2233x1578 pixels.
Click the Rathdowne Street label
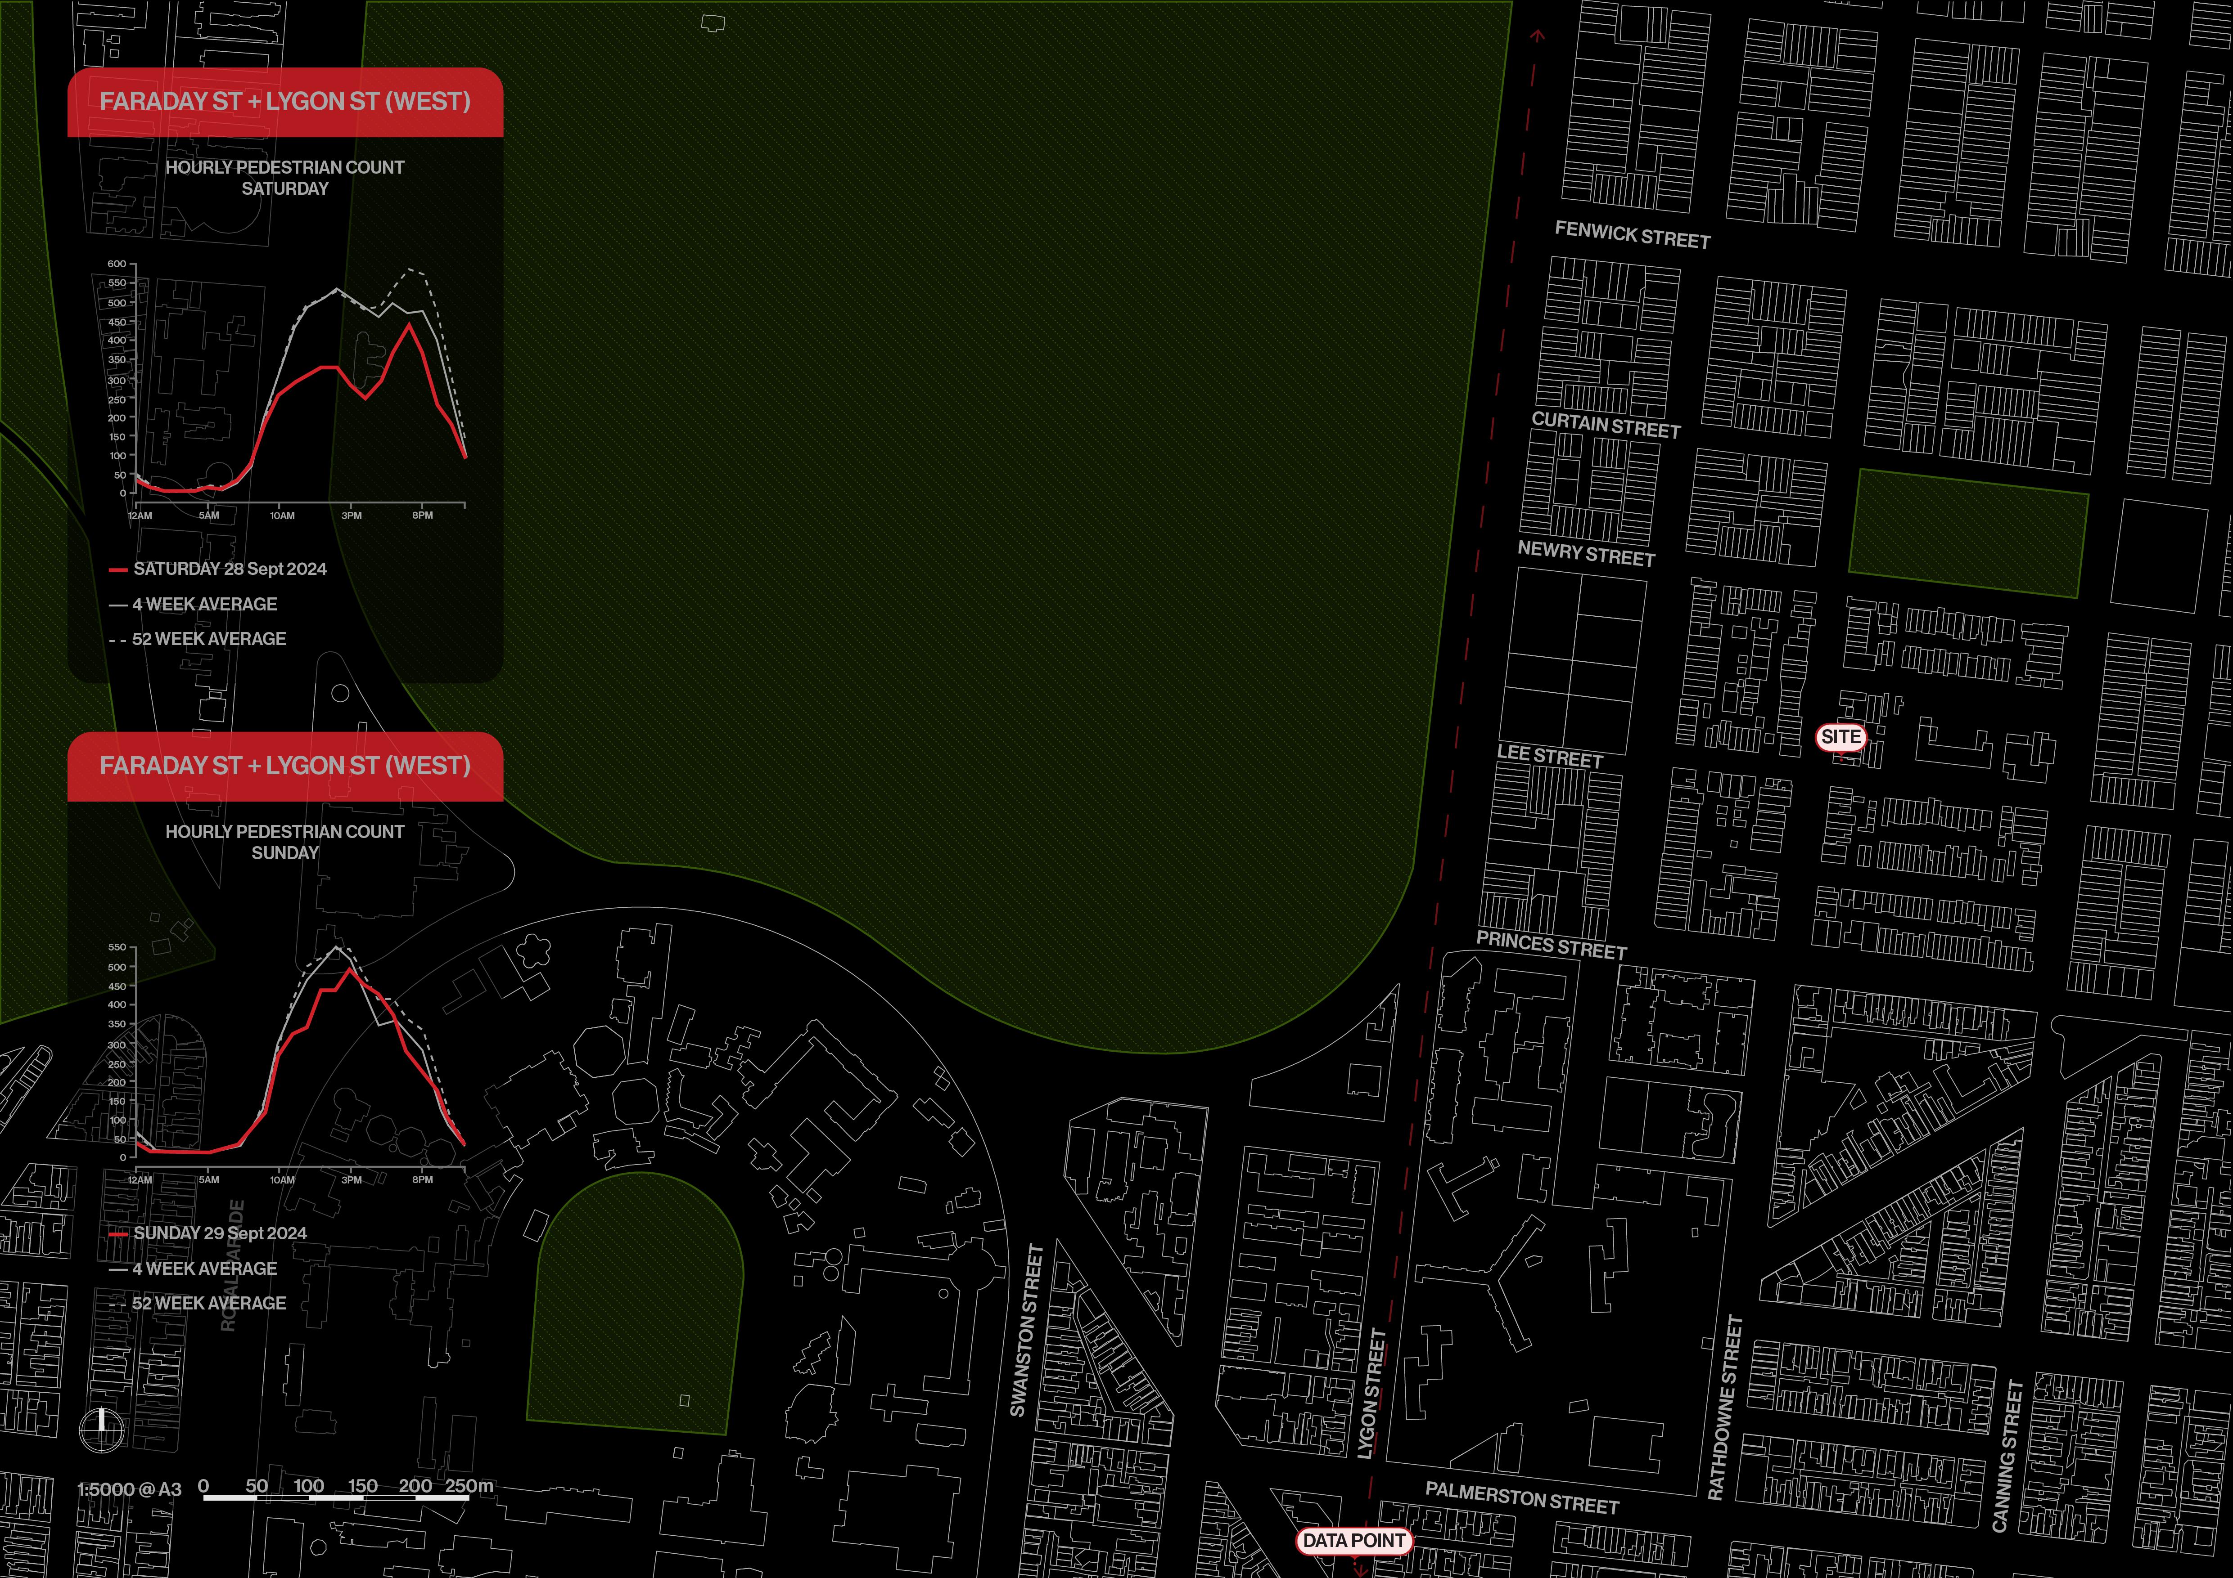(1724, 1407)
